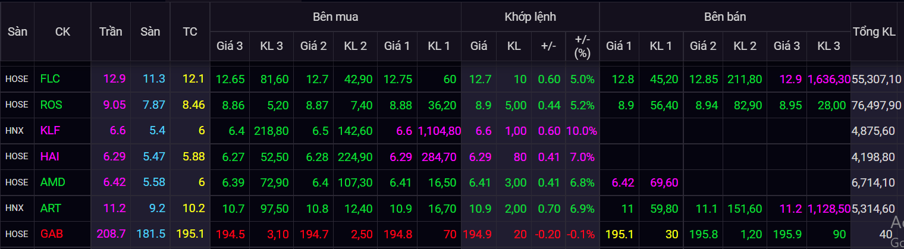Screen dimensions: 904x249
Task: Select the Bên mua header group
Action: [x=335, y=17]
